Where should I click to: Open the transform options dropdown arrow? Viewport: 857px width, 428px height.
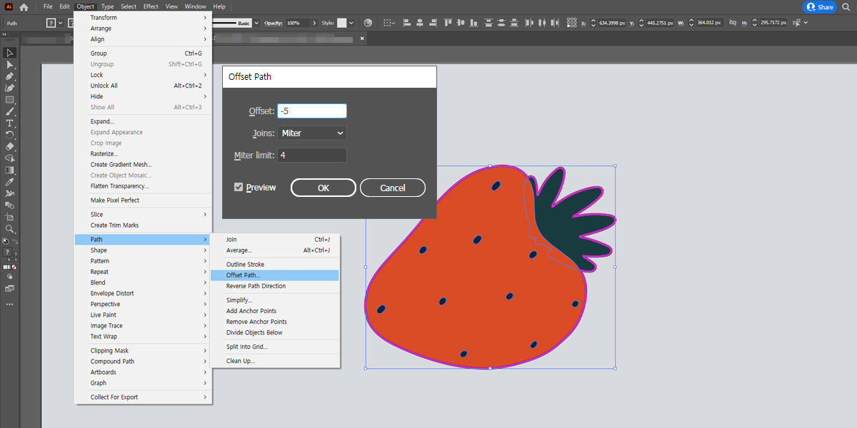click(x=806, y=23)
